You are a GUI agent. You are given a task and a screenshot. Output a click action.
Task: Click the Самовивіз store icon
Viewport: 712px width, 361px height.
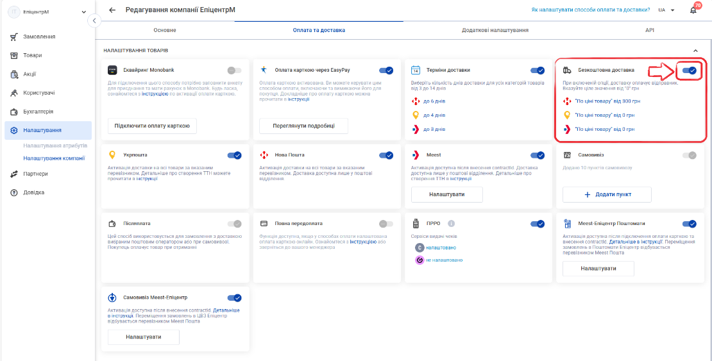click(x=566, y=155)
